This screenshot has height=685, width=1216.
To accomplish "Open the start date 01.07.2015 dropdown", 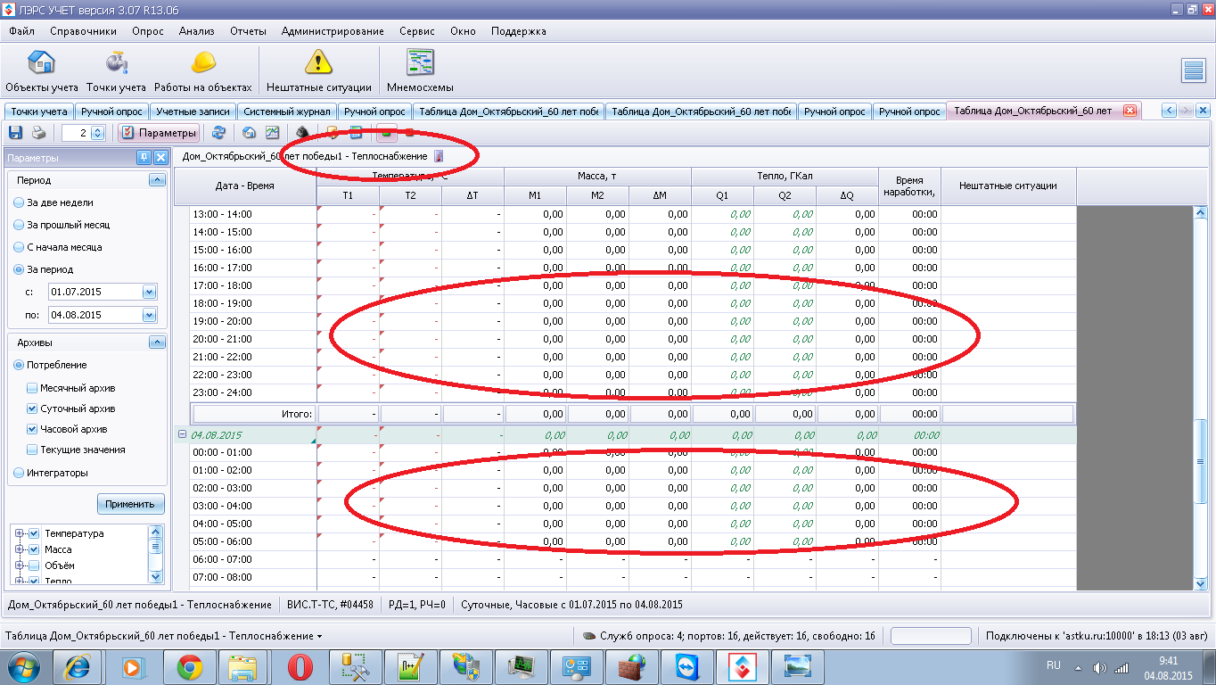I will [149, 292].
